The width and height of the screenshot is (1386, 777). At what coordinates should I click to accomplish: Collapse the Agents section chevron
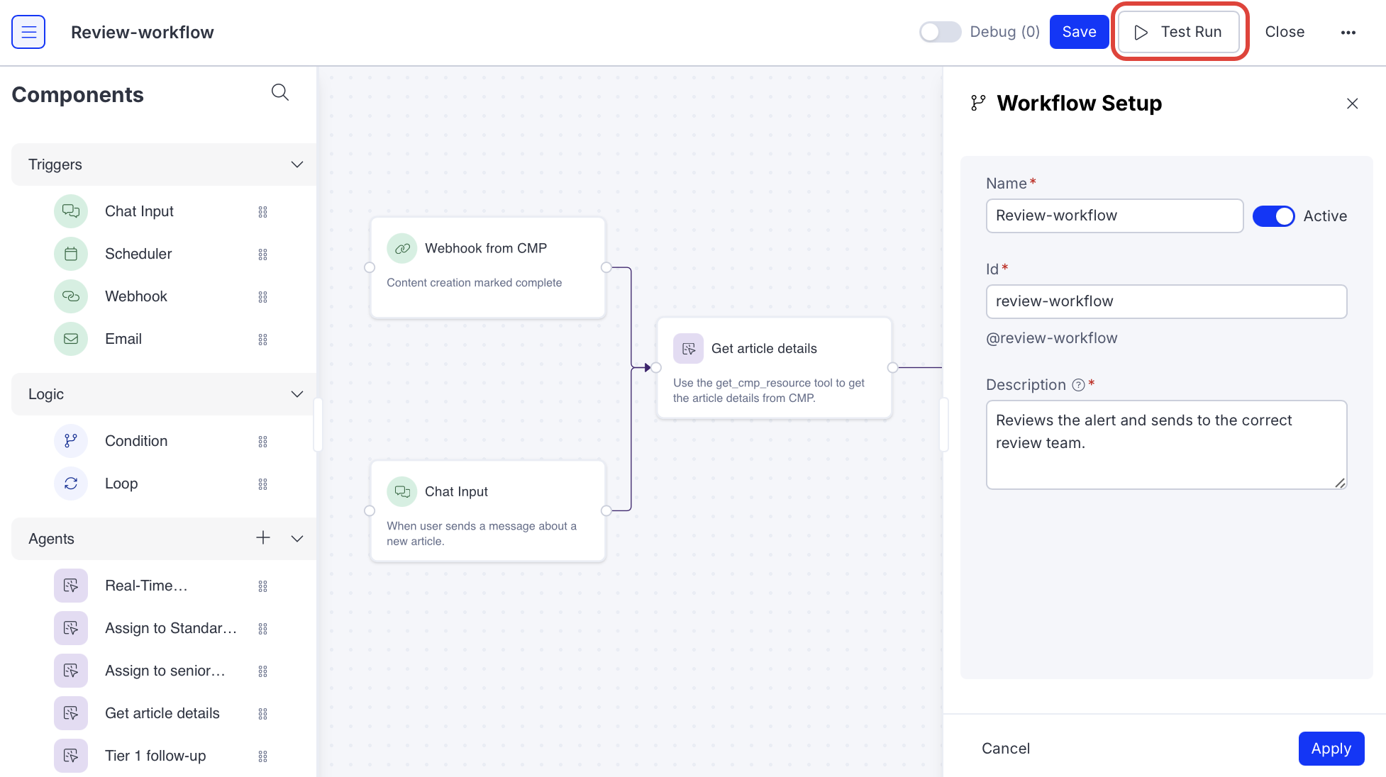pos(297,539)
